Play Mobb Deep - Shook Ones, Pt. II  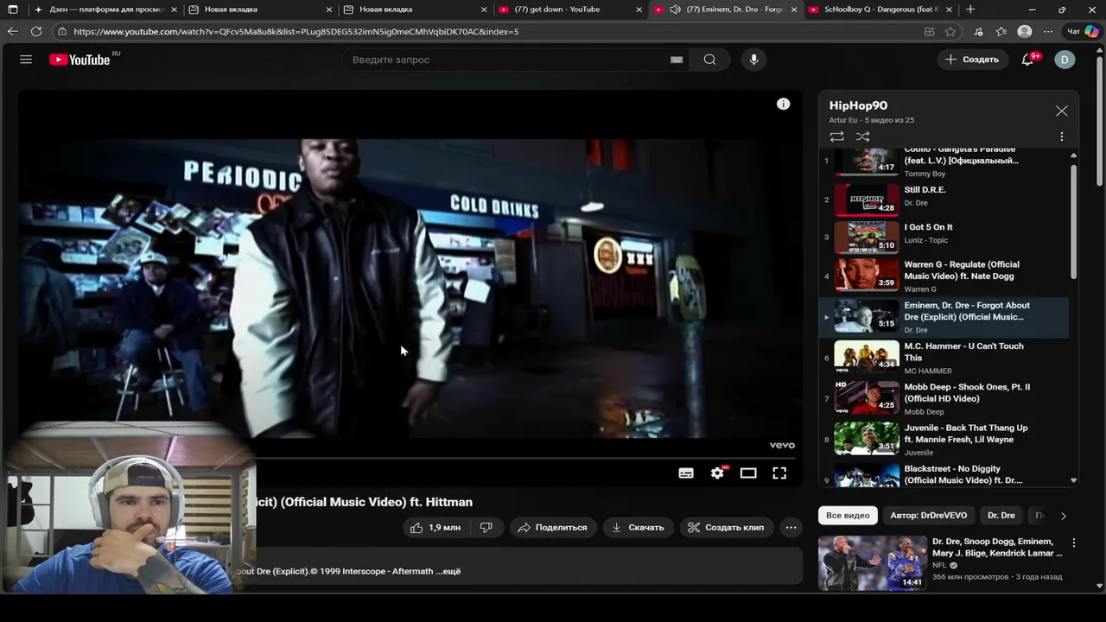coord(944,398)
